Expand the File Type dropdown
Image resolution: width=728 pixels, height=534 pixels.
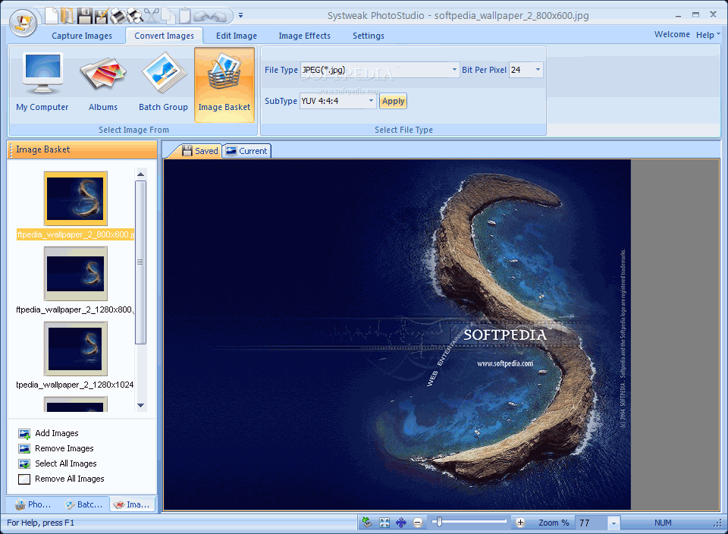(x=454, y=70)
